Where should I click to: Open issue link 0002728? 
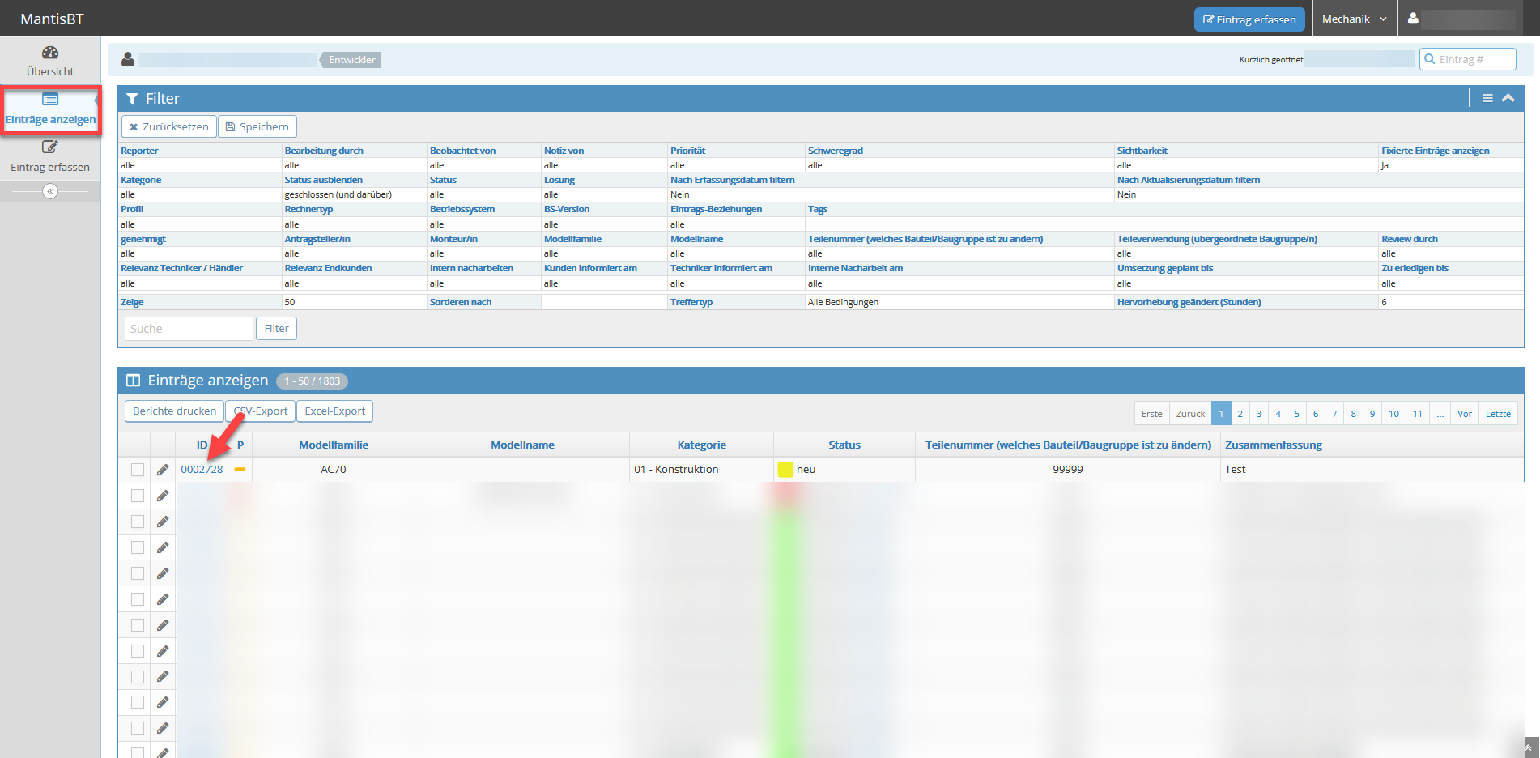(202, 470)
